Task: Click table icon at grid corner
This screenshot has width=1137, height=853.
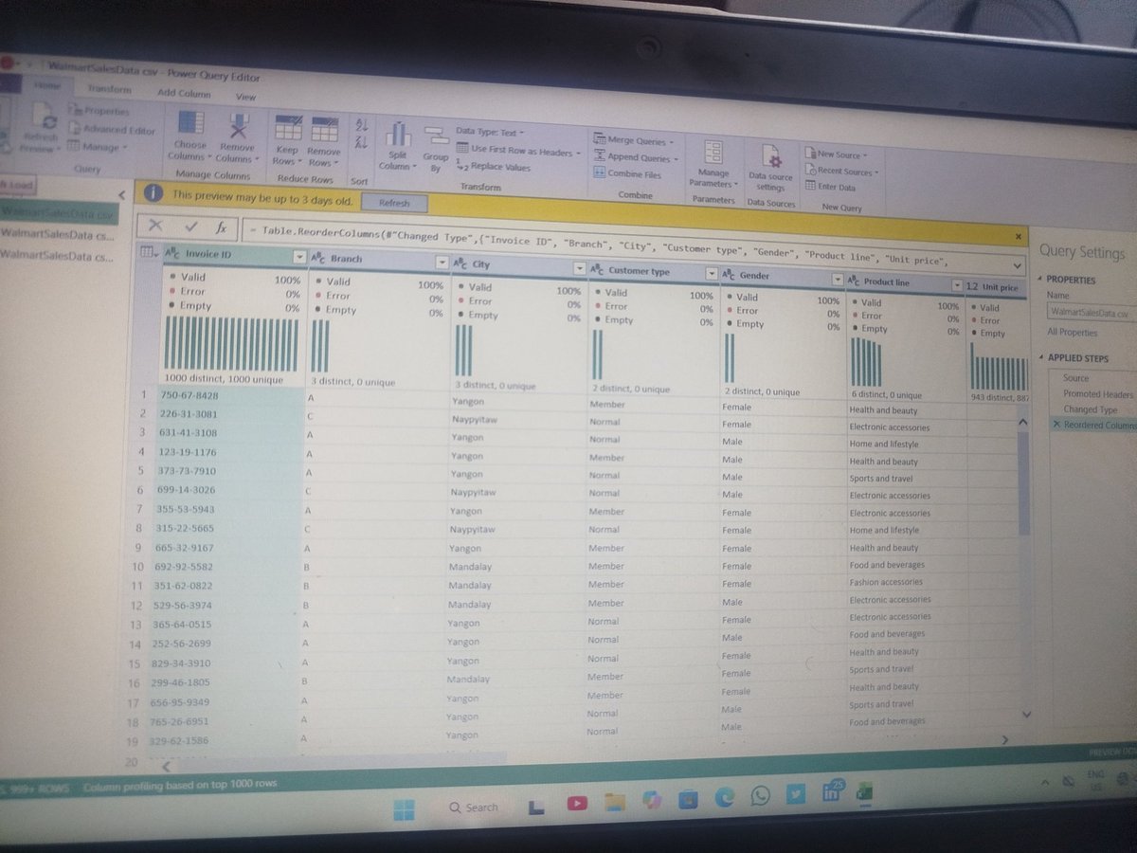Action: click(x=147, y=252)
